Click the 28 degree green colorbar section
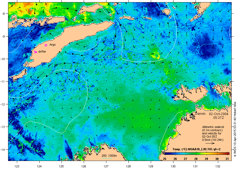Image resolution: width=237 pixels, height=169 pixels. point(196,154)
